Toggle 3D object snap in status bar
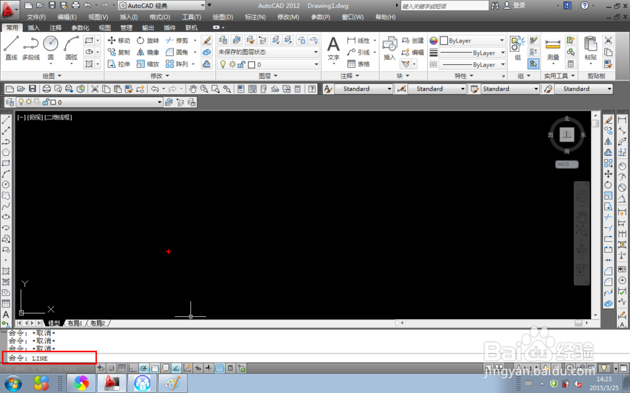Image resolution: width=630 pixels, height=393 pixels. (166, 368)
